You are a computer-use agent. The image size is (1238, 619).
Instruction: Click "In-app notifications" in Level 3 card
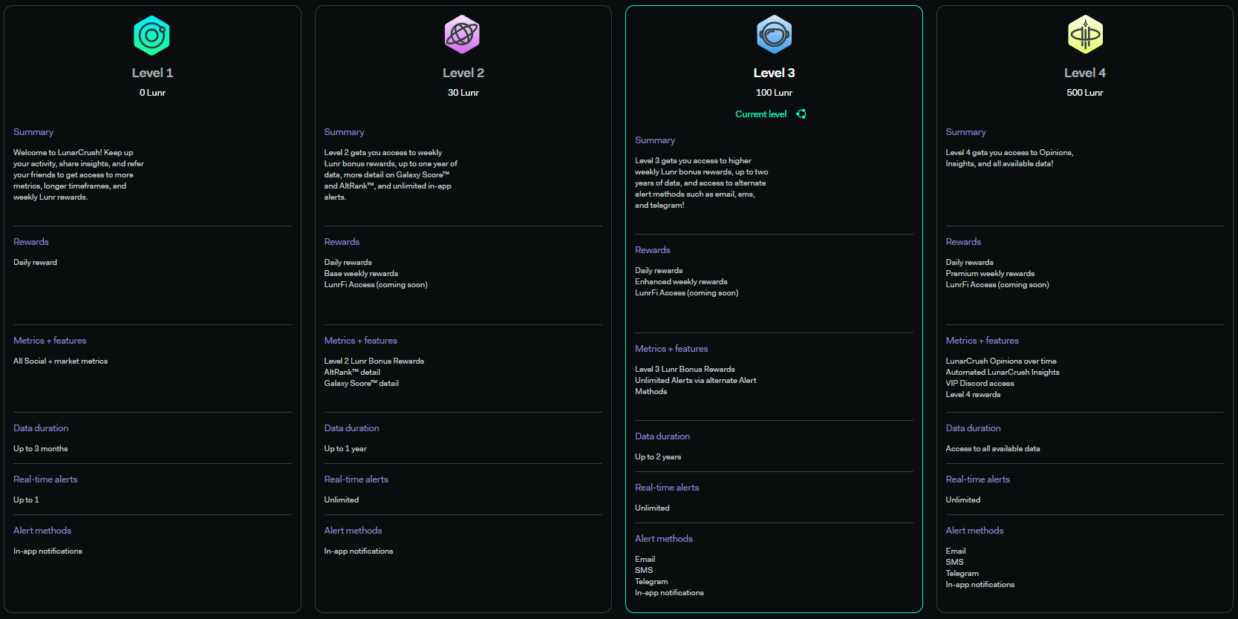point(669,593)
